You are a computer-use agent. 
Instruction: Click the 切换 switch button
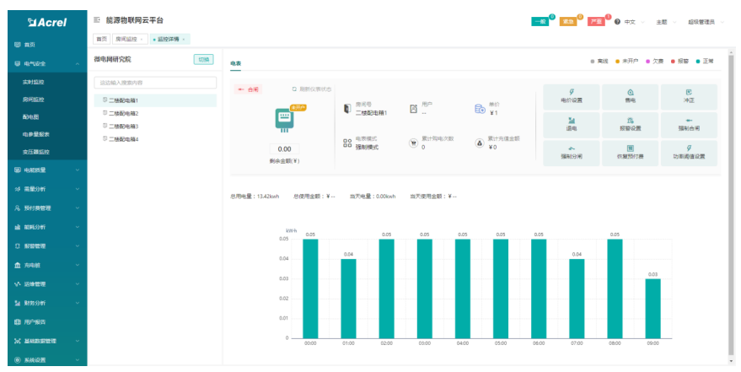(x=202, y=59)
